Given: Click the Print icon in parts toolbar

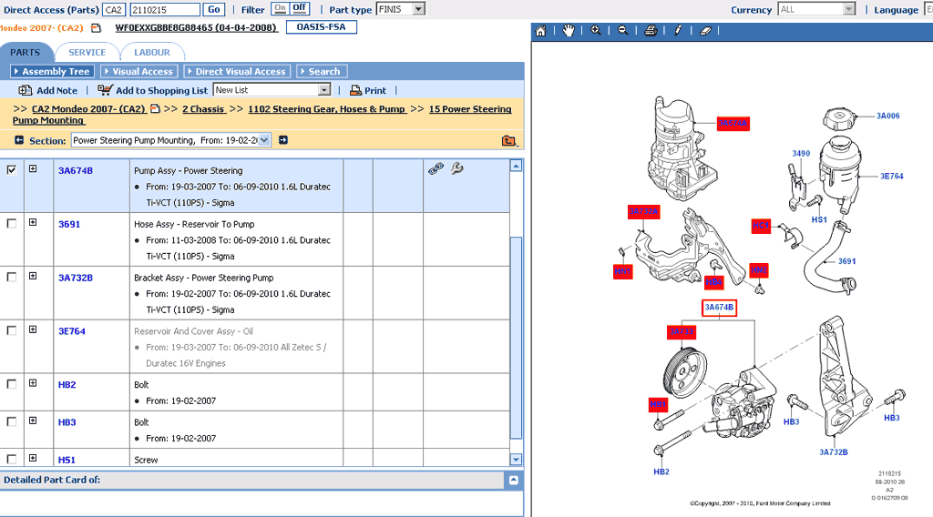Looking at the screenshot, I should [x=355, y=90].
